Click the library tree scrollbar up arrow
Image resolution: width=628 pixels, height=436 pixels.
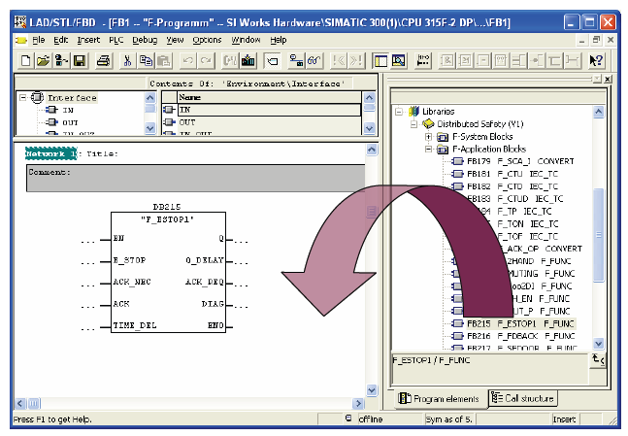[x=598, y=112]
